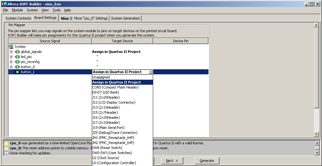Select JH1 (PMC_Receptacle_64P)

[x=122, y=138]
